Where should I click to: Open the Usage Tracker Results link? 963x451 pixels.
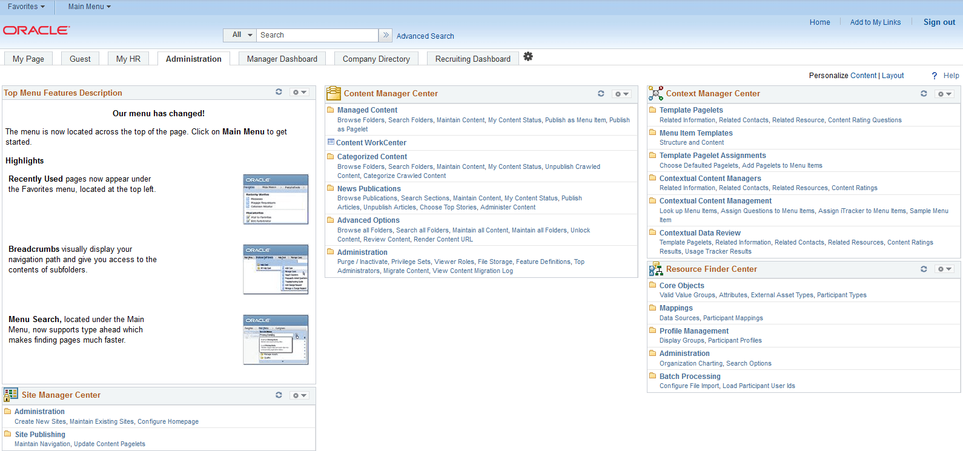pos(718,251)
